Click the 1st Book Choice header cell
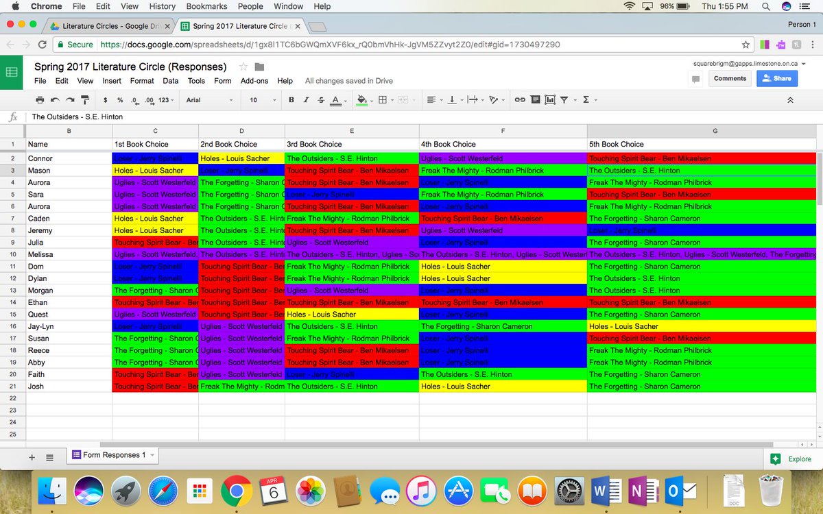This screenshot has width=823, height=514. tap(155, 145)
